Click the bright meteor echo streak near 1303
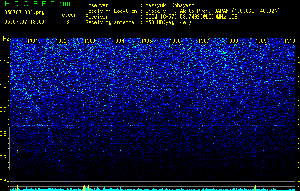Screen dimensions: 300x191 [x=86, y=149]
